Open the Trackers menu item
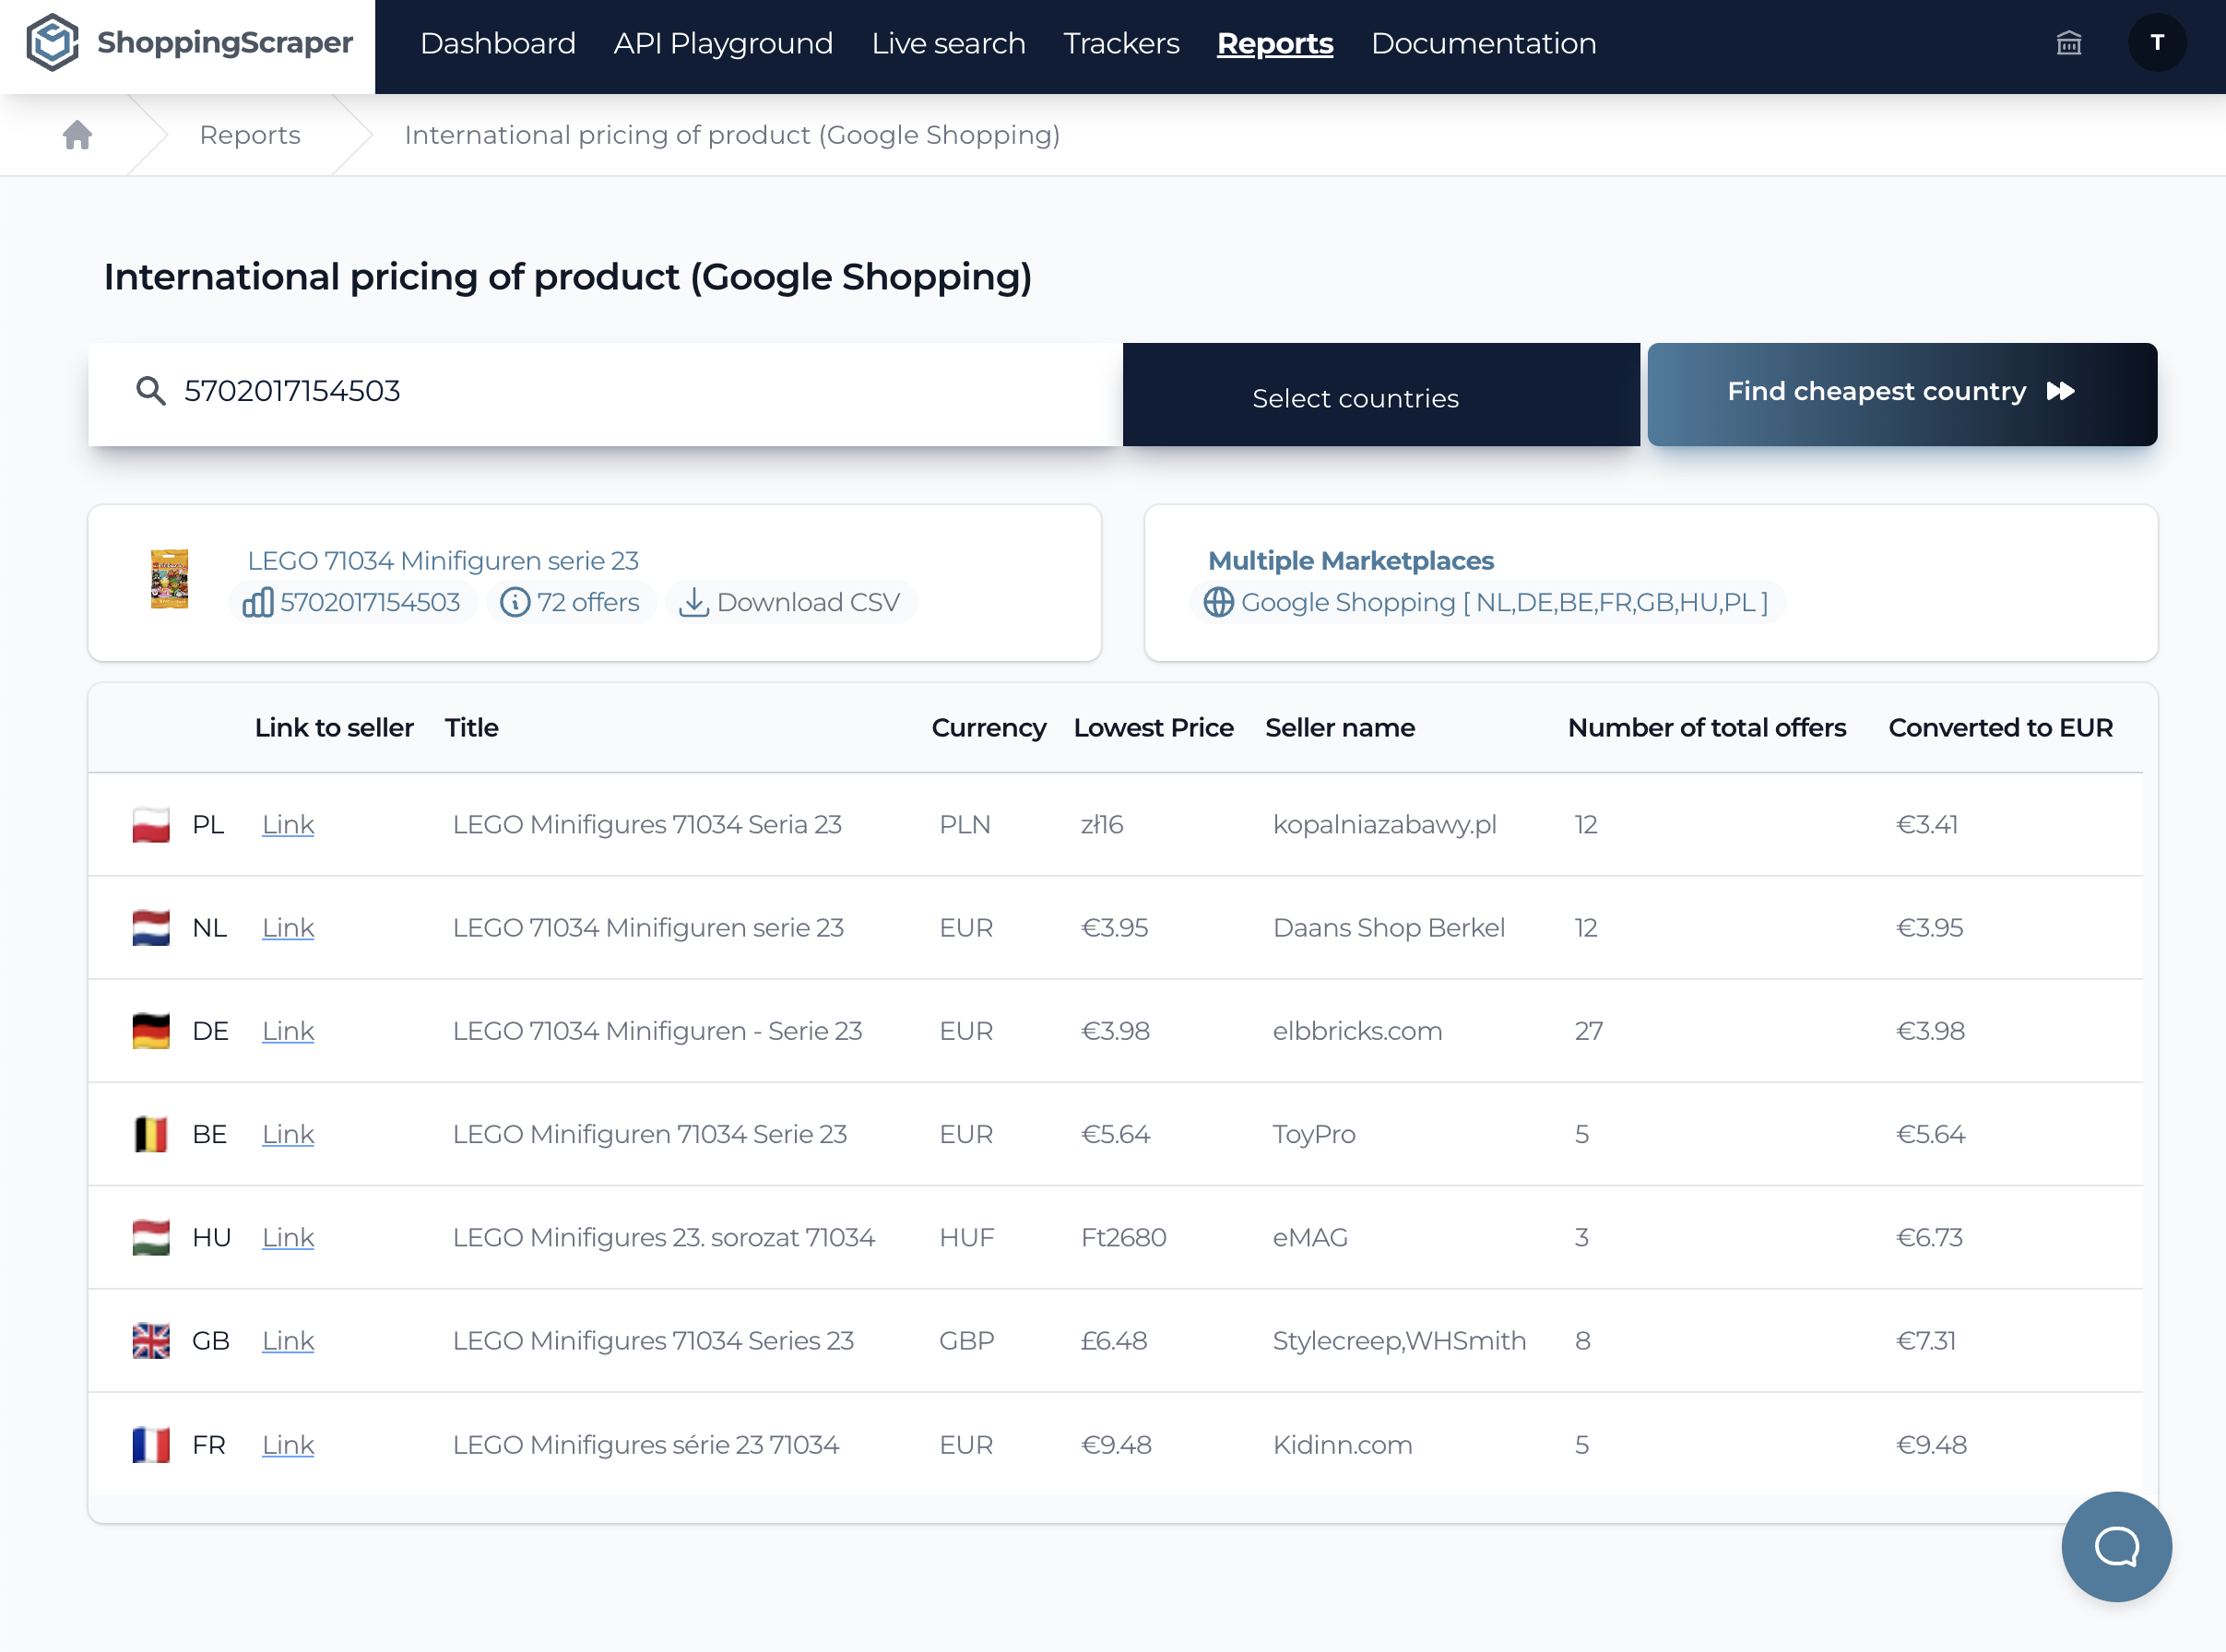 (x=1121, y=43)
